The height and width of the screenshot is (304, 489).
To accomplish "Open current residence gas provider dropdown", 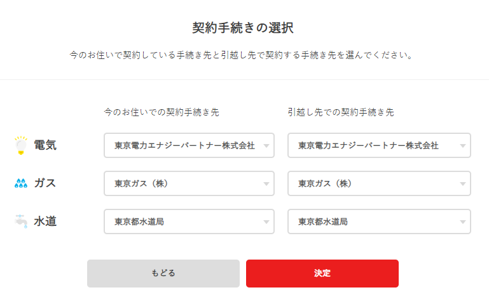I will [x=189, y=183].
